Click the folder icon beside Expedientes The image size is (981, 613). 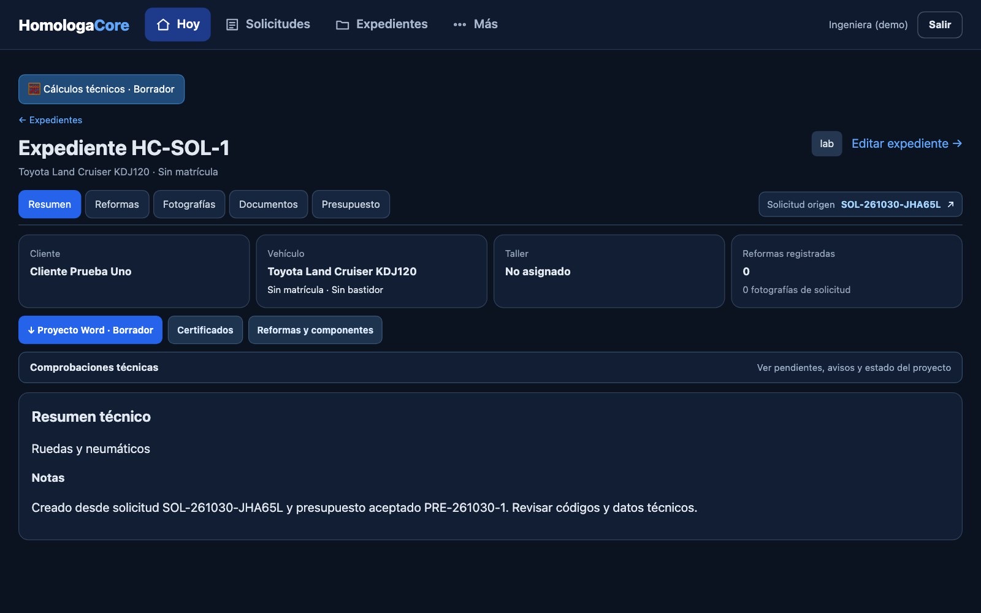(x=342, y=25)
